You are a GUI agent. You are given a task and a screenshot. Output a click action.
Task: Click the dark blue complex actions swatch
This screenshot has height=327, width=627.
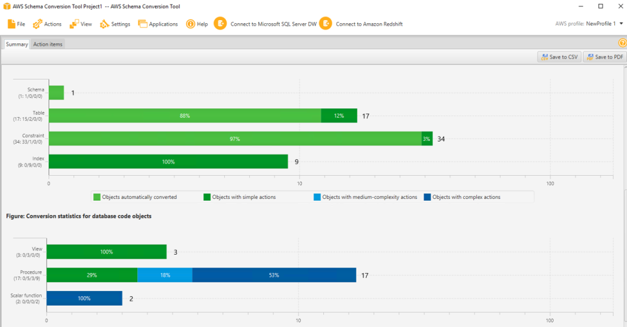point(427,197)
